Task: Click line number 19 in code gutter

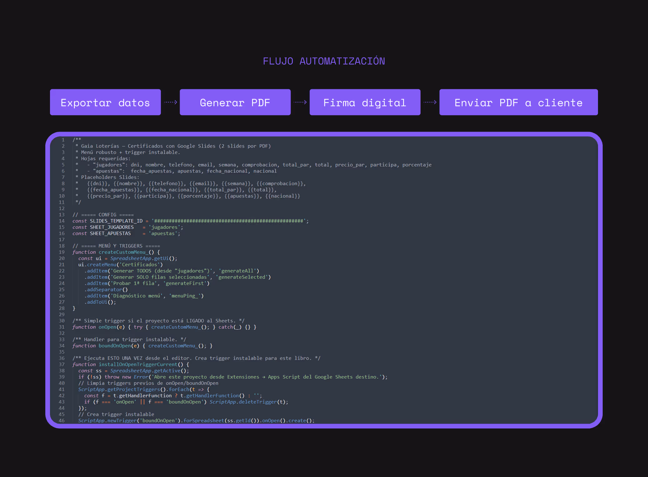Action: coord(62,252)
